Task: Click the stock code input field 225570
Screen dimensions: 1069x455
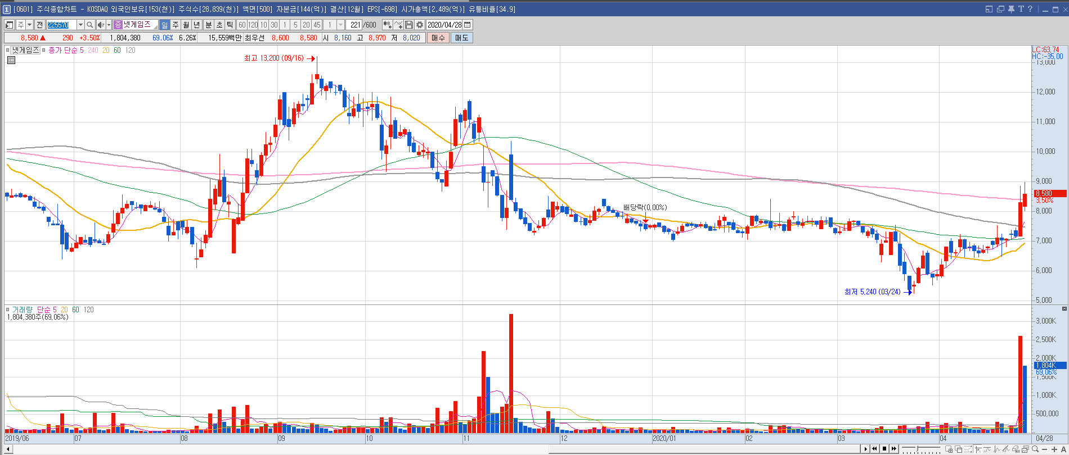Action: point(61,25)
